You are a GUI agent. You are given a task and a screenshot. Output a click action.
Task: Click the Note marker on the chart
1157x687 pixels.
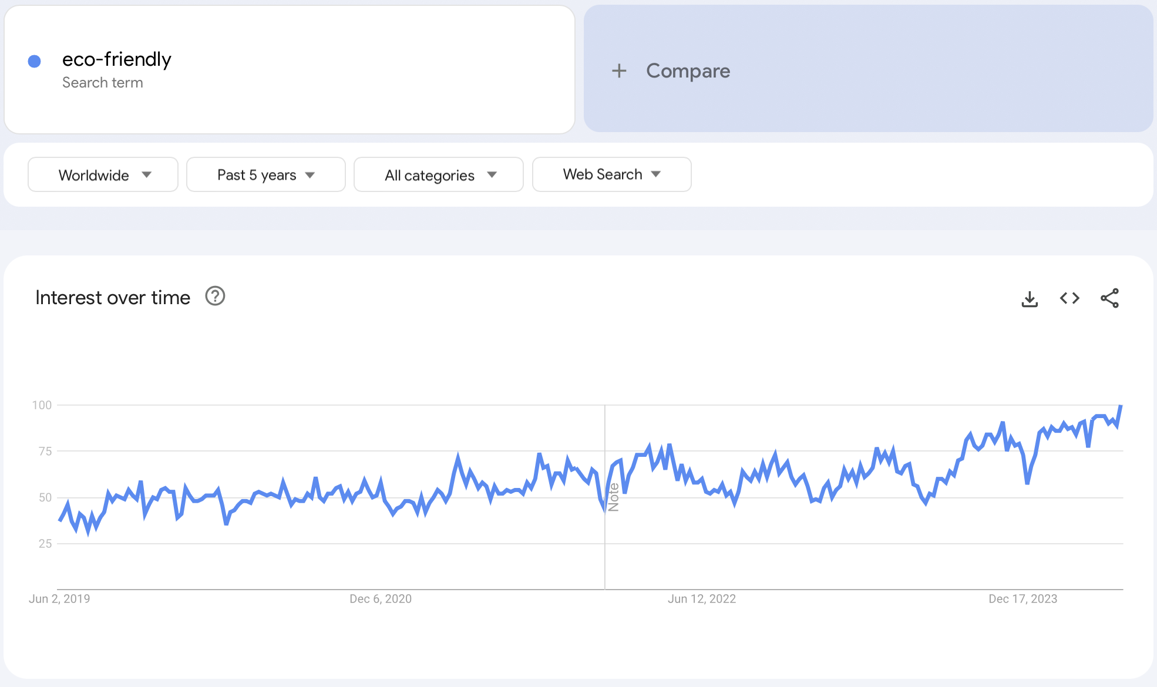614,497
